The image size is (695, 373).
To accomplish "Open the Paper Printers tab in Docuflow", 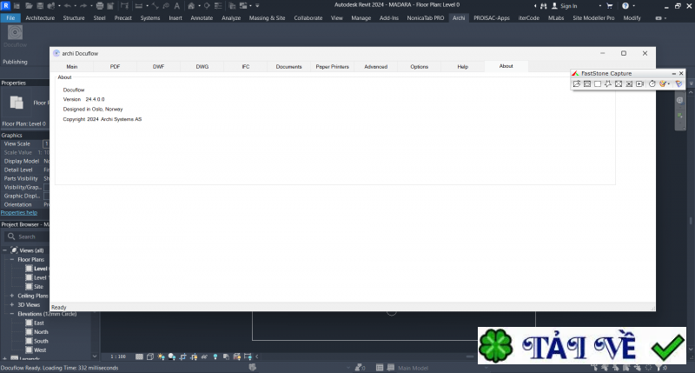I will coord(333,67).
